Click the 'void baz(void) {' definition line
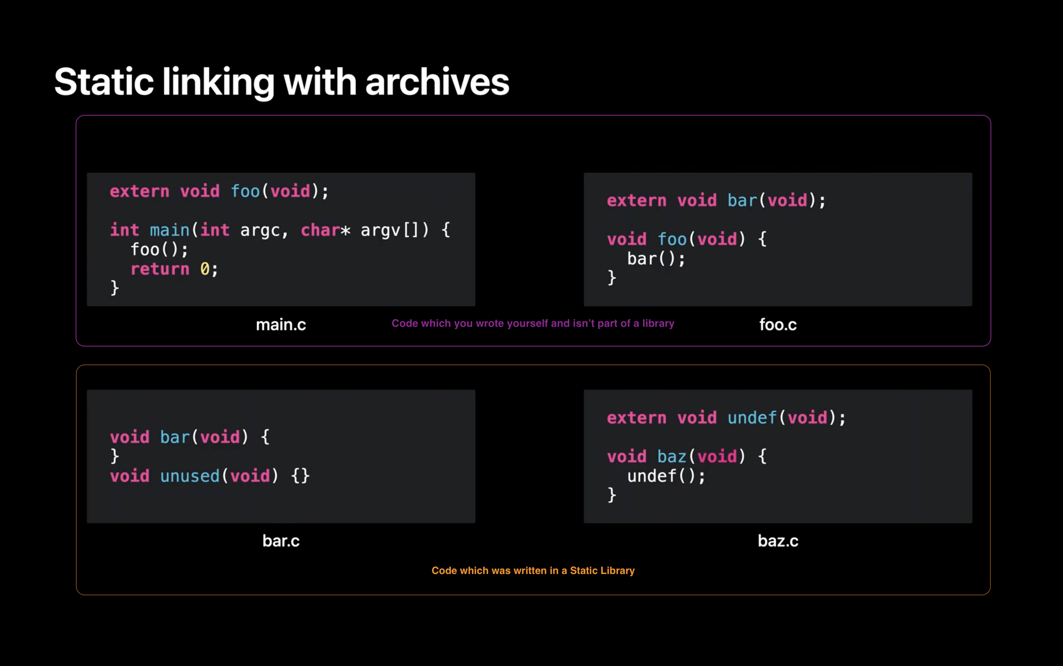The image size is (1063, 666). (x=686, y=456)
